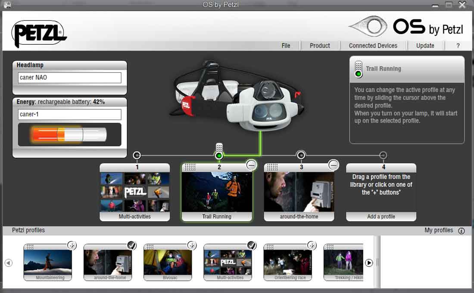The width and height of the screenshot is (474, 293).
Task: Click the drag grip on Trekking / Hiking card
Action: click(330, 247)
